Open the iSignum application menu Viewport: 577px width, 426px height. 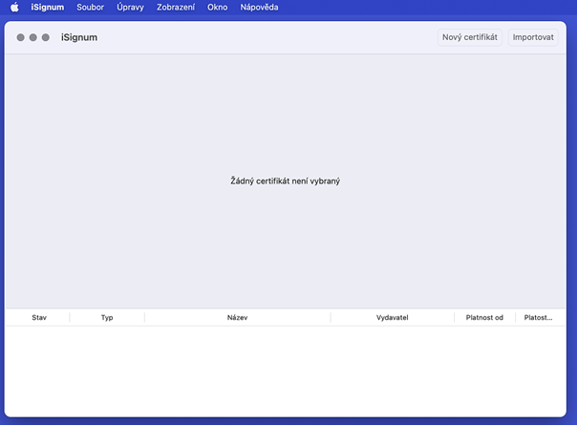48,7
